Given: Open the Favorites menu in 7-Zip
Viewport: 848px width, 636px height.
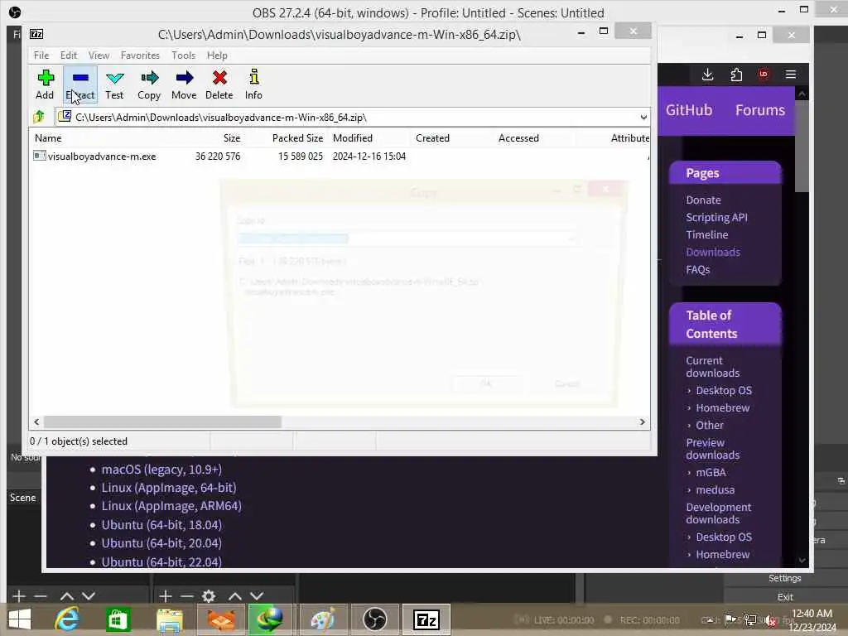Looking at the screenshot, I should pos(140,55).
